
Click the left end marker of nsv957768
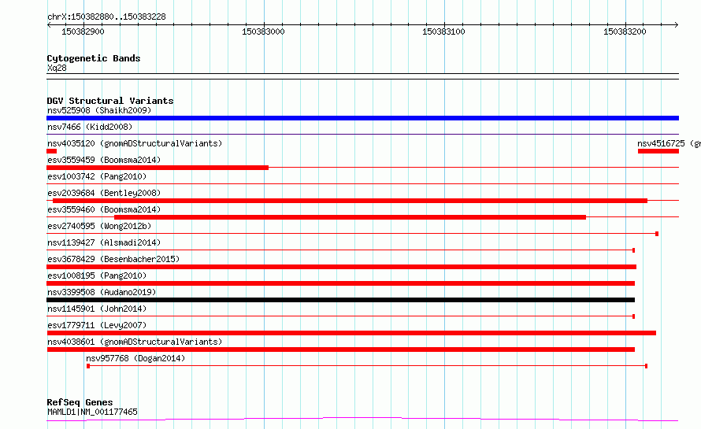[88, 366]
